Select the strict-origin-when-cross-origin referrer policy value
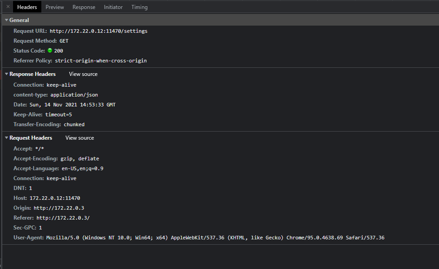 (x=101, y=61)
